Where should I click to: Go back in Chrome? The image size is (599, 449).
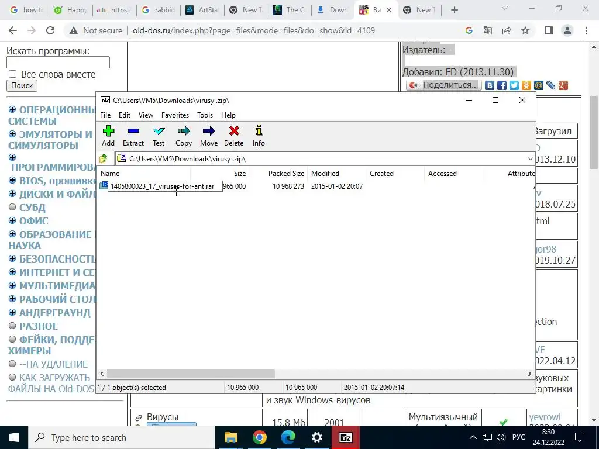(x=13, y=30)
